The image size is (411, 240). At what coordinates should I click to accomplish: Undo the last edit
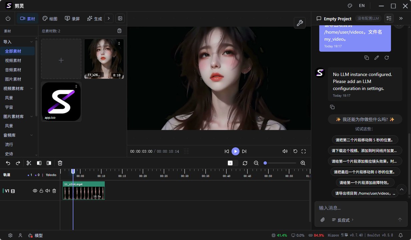click(8, 163)
